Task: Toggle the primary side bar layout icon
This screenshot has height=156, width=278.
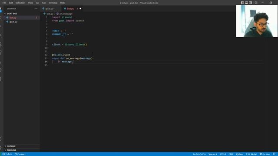Action: coord(242,3)
